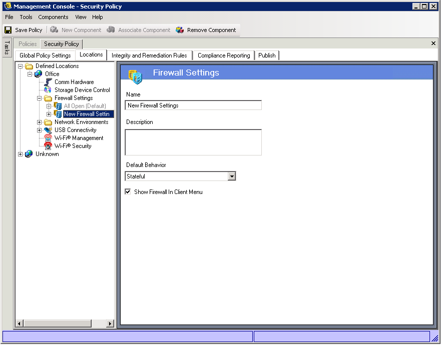Select Wi-Fi Management tree item
Screen dimensions: 441x345
point(79,138)
